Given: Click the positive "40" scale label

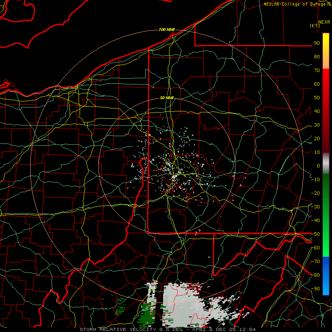Looking at the screenshot, I should 317,111.
